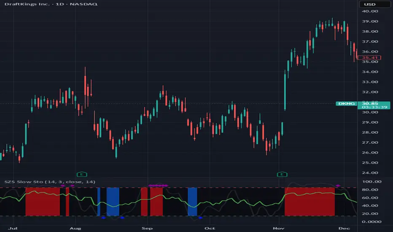Image resolution: width=393 pixels, height=232 pixels.
Task: Click the 30.85 current price value
Action: tap(370, 103)
